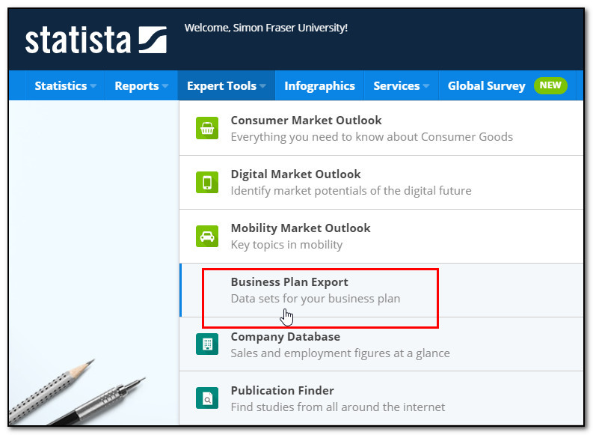
Task: Open the Services dropdown arrow
Action: click(426, 86)
